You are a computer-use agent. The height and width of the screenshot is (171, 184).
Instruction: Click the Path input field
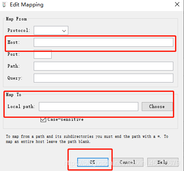(103, 66)
